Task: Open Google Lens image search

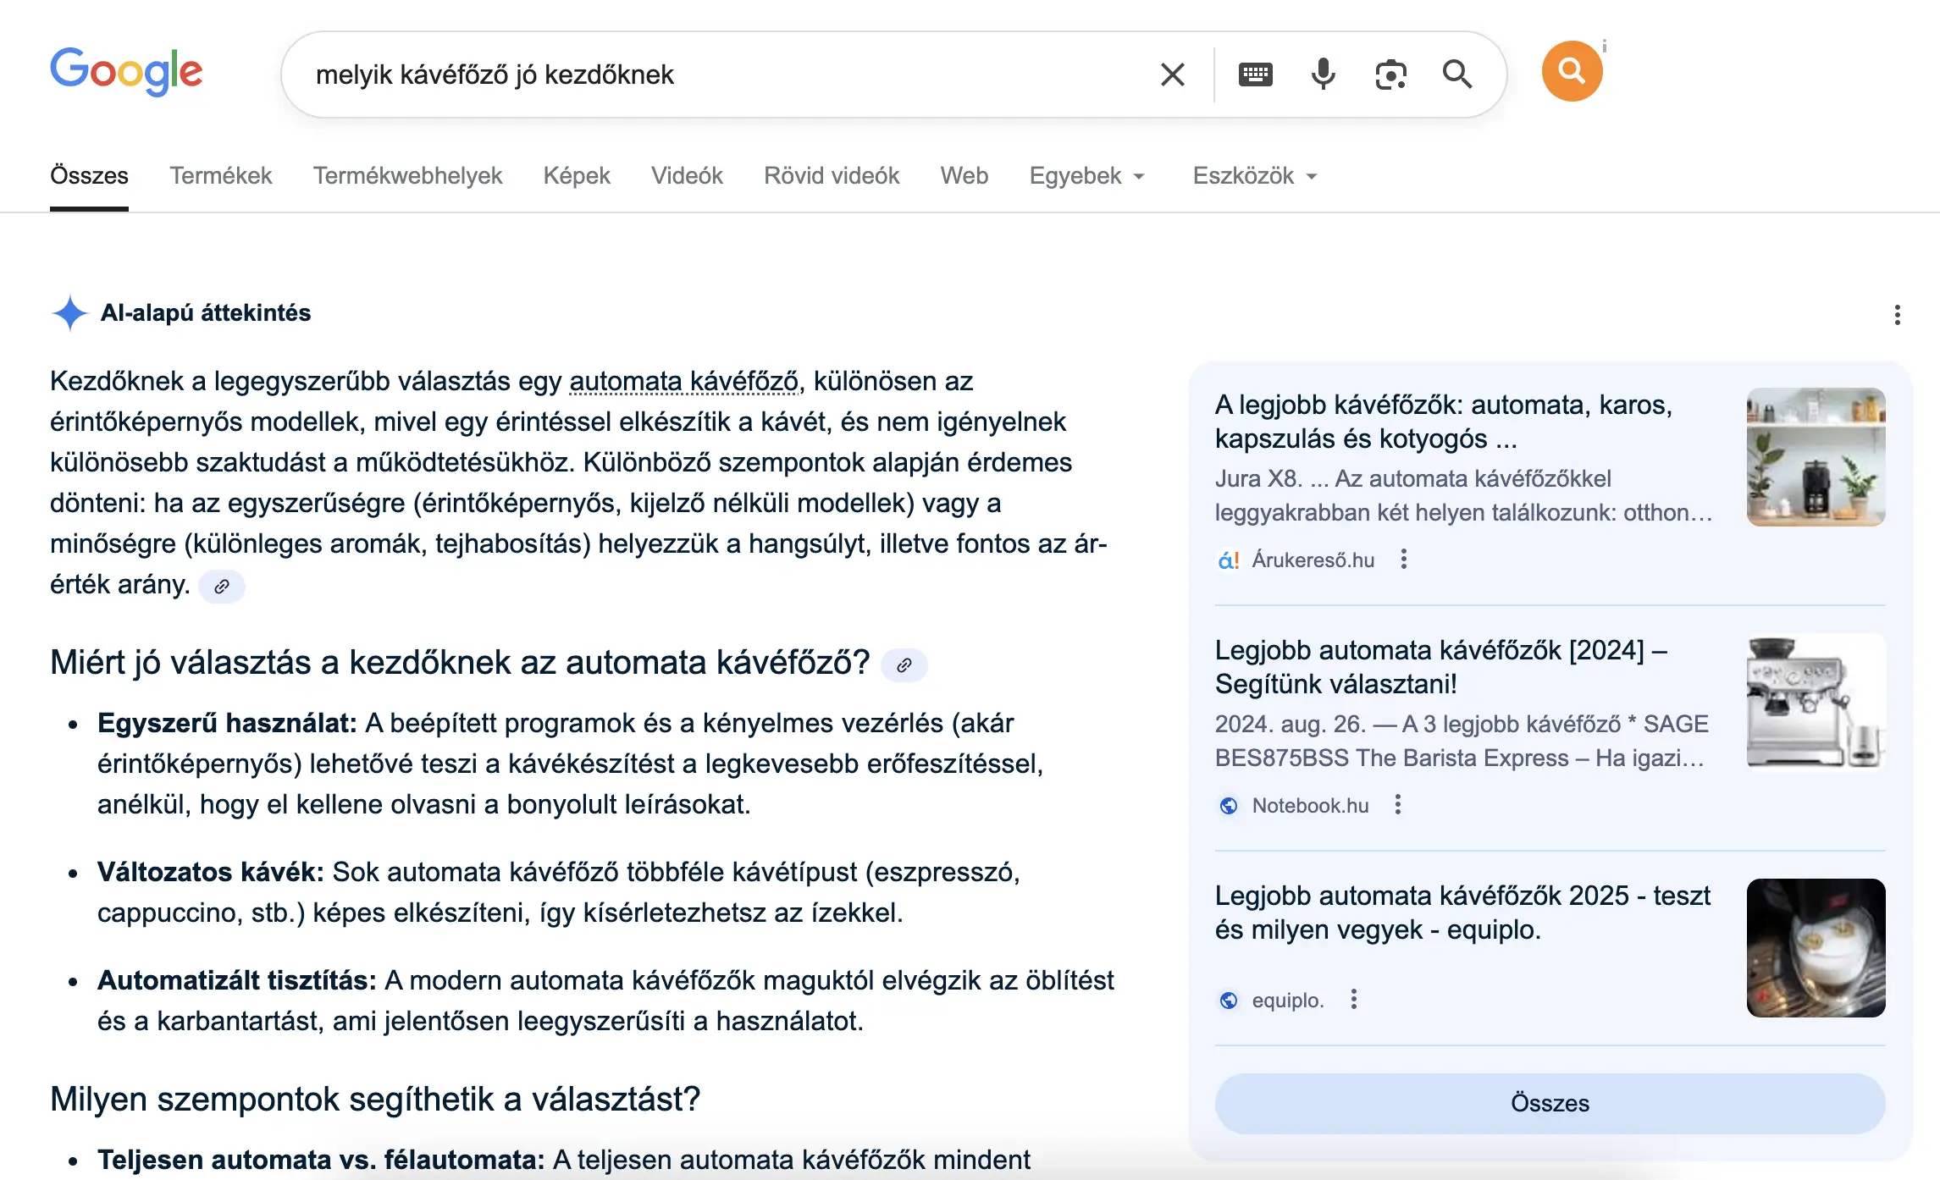Action: tap(1390, 74)
